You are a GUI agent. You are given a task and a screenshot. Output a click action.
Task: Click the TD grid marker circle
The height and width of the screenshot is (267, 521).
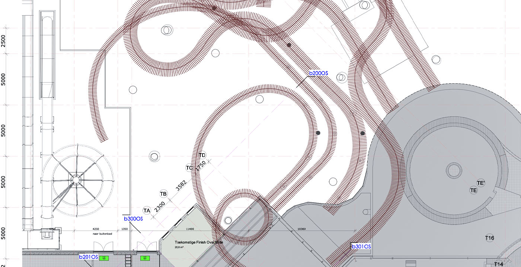point(202,155)
